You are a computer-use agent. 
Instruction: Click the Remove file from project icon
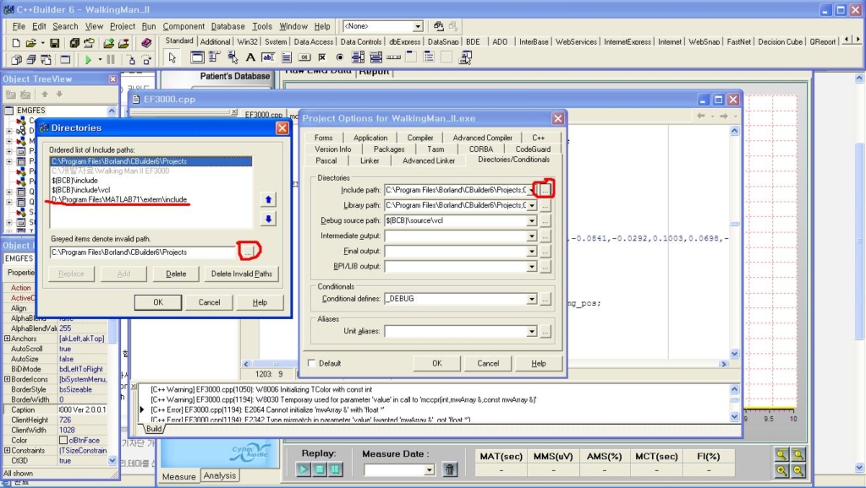pyautogui.click(x=123, y=42)
